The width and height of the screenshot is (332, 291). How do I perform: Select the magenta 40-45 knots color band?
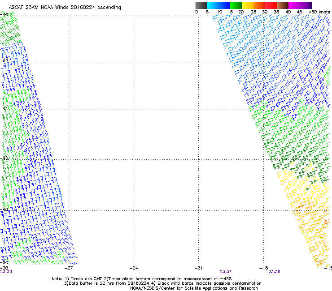(294, 5)
